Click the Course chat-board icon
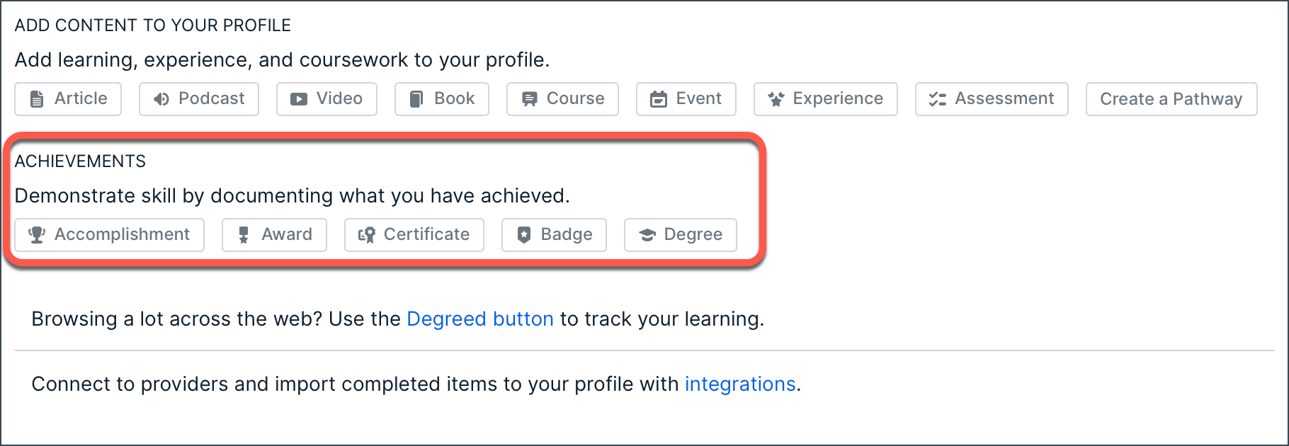Screen dimensions: 1289x446 point(529,99)
